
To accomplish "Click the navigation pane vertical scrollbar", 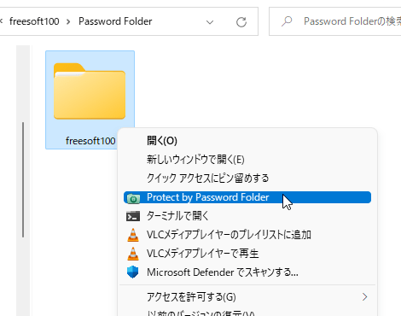I will click(23, 179).
